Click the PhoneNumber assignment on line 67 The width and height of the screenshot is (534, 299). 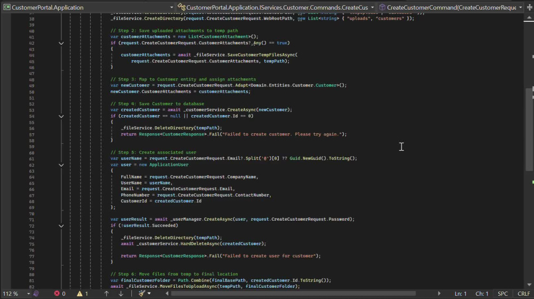[x=196, y=195]
